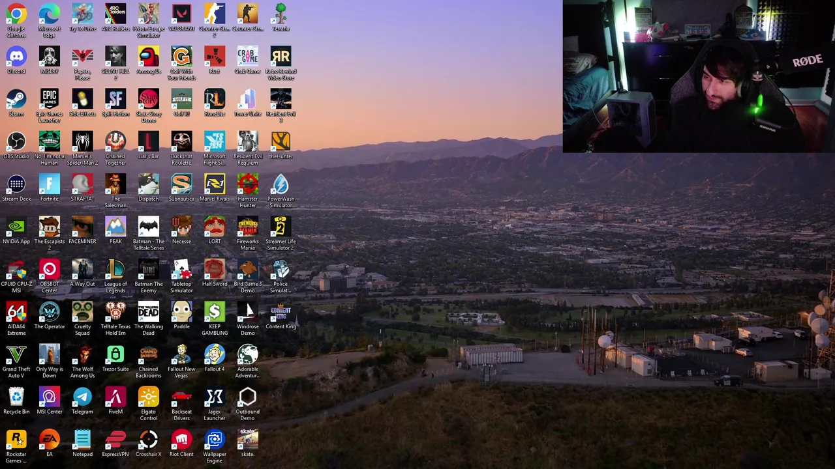Click the Rust game shortcut
This screenshot has width=835, height=469.
coord(215,56)
